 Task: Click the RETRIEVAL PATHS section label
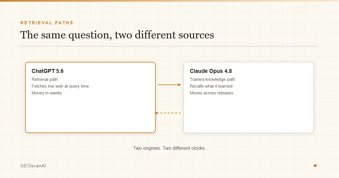(47, 23)
